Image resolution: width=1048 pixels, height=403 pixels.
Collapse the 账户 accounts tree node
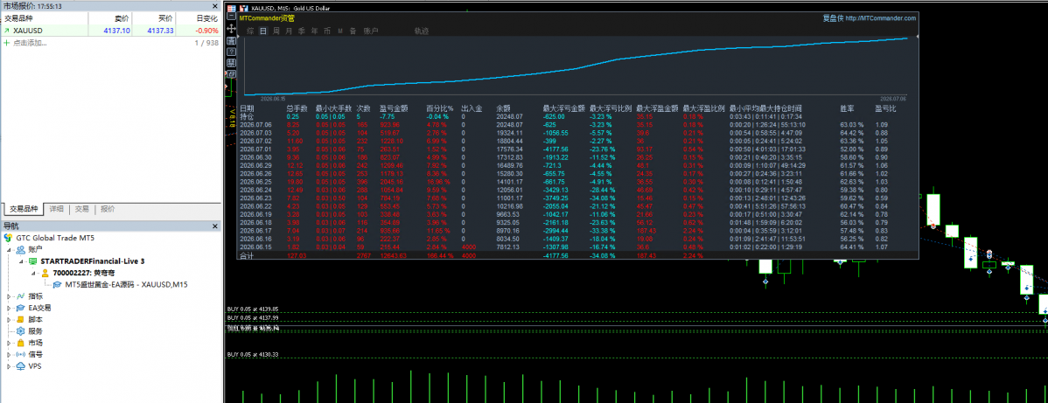click(x=9, y=249)
